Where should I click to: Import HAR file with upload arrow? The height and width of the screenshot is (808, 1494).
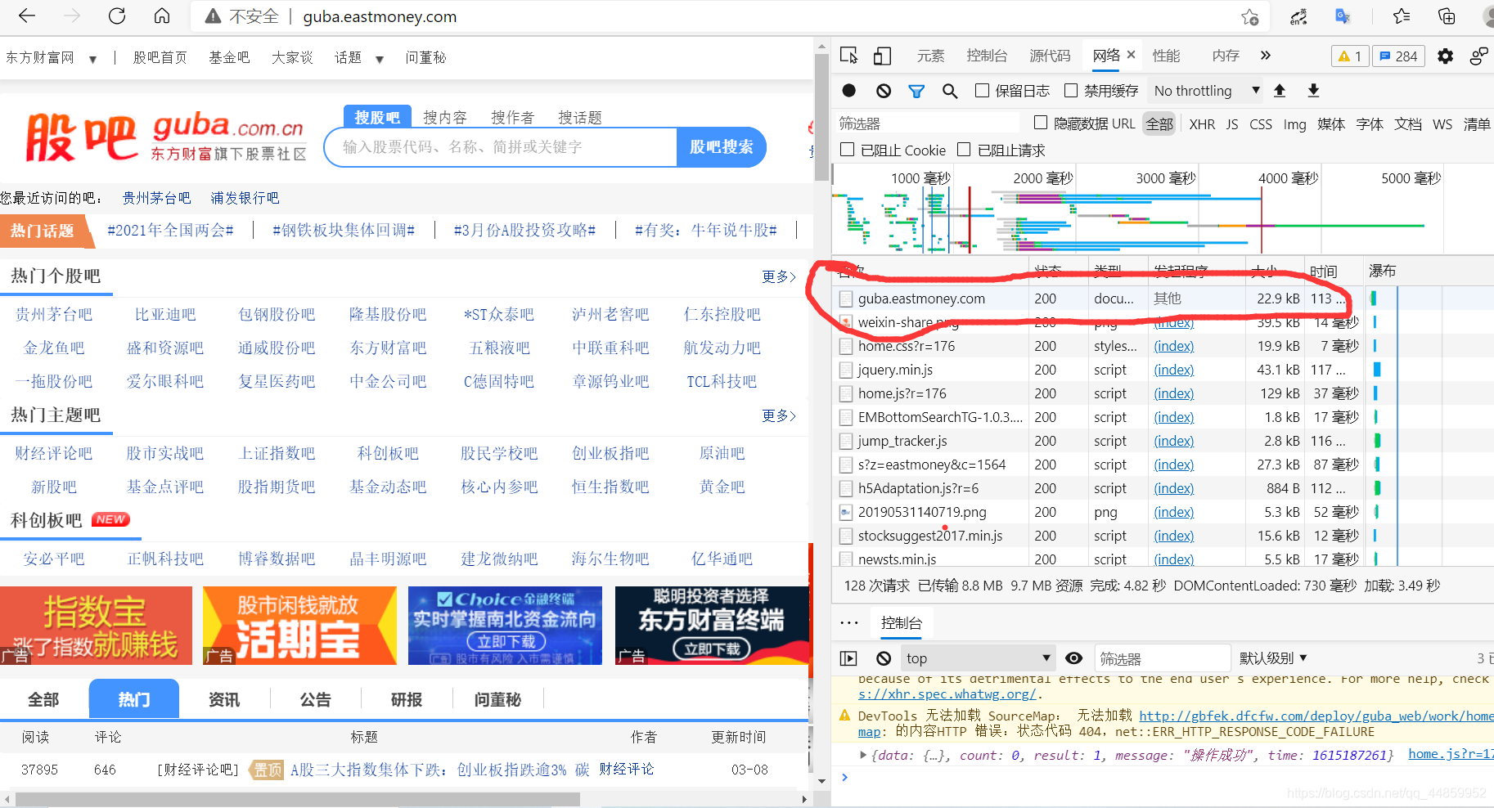coord(1280,91)
